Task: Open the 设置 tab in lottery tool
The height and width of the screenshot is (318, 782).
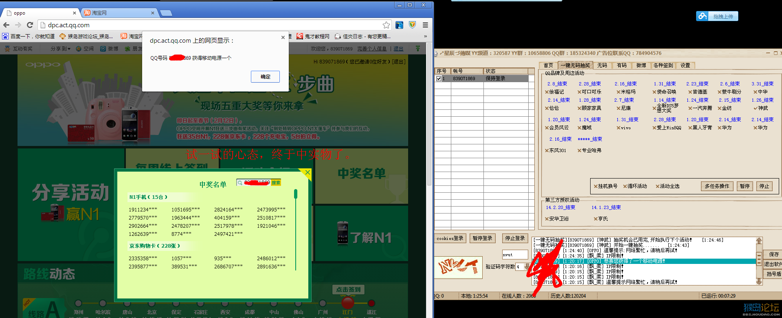Action: point(685,65)
